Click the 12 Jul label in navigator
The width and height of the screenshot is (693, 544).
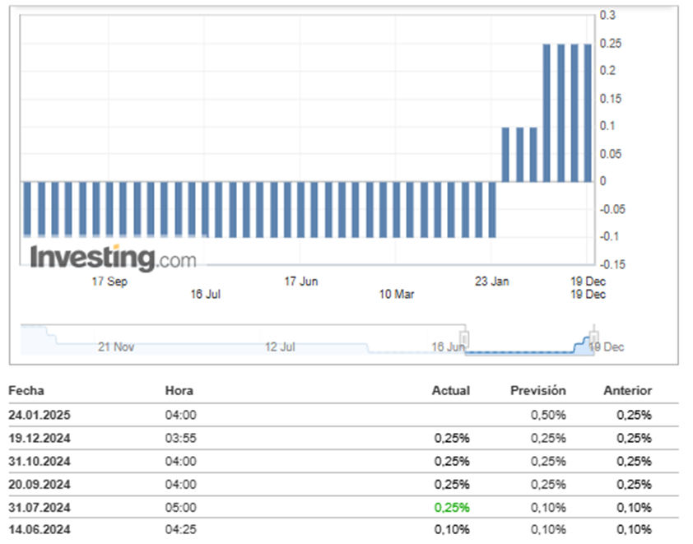coord(280,347)
